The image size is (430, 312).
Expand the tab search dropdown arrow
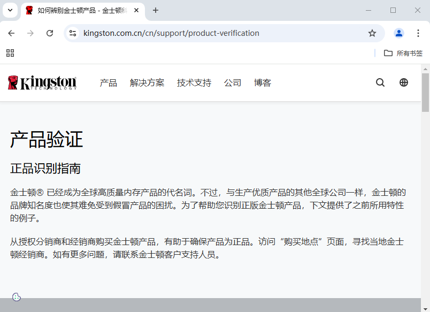pyautogui.click(x=10, y=10)
